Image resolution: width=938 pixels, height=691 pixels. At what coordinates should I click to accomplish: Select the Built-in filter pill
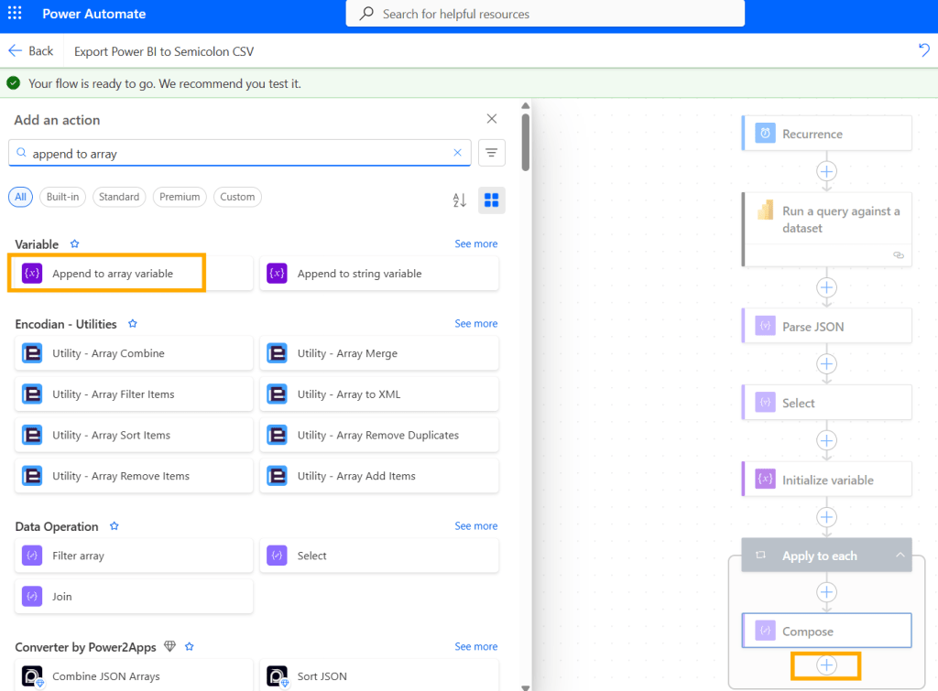(63, 197)
